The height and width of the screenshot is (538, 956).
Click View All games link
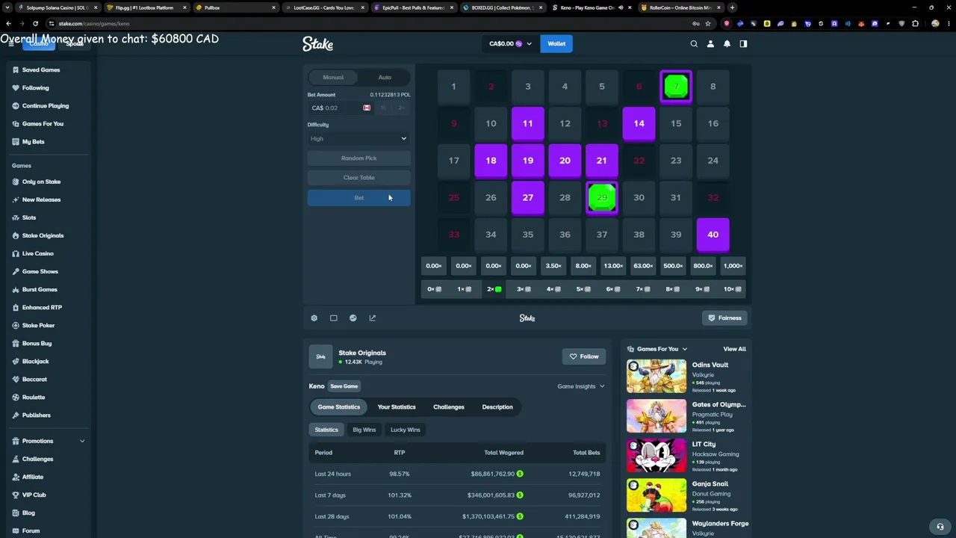(x=734, y=349)
